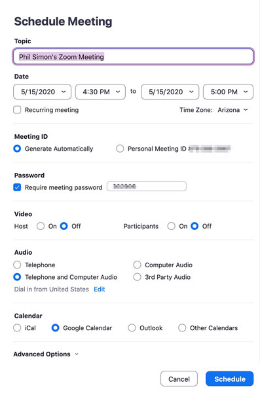Turn Participants video On
260x393 pixels.
point(171,226)
